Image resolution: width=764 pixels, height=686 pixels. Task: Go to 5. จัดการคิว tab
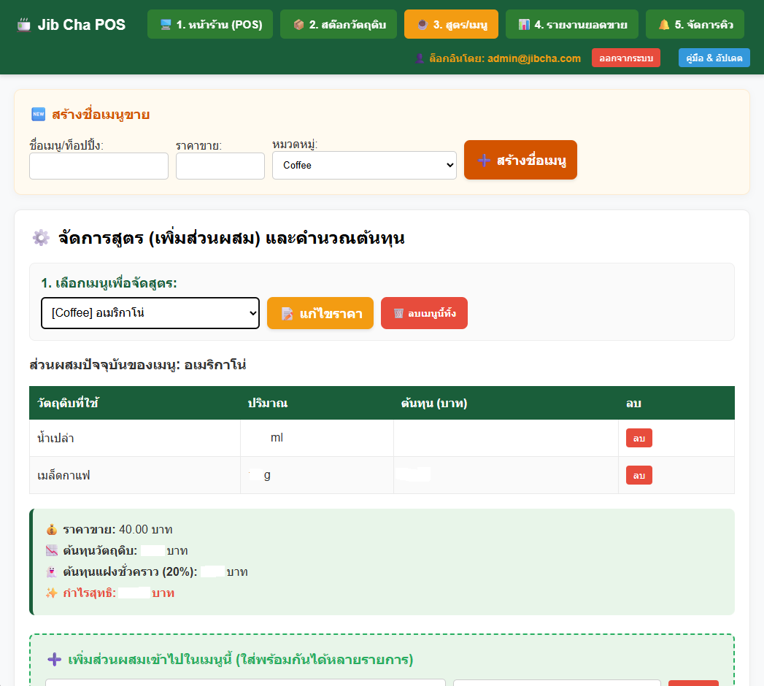695,24
